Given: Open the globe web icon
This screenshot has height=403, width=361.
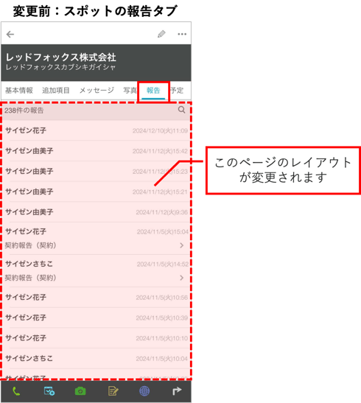Looking at the screenshot, I should 144,391.
